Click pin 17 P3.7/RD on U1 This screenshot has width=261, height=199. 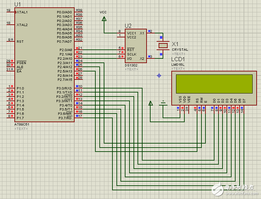(x=79, y=116)
